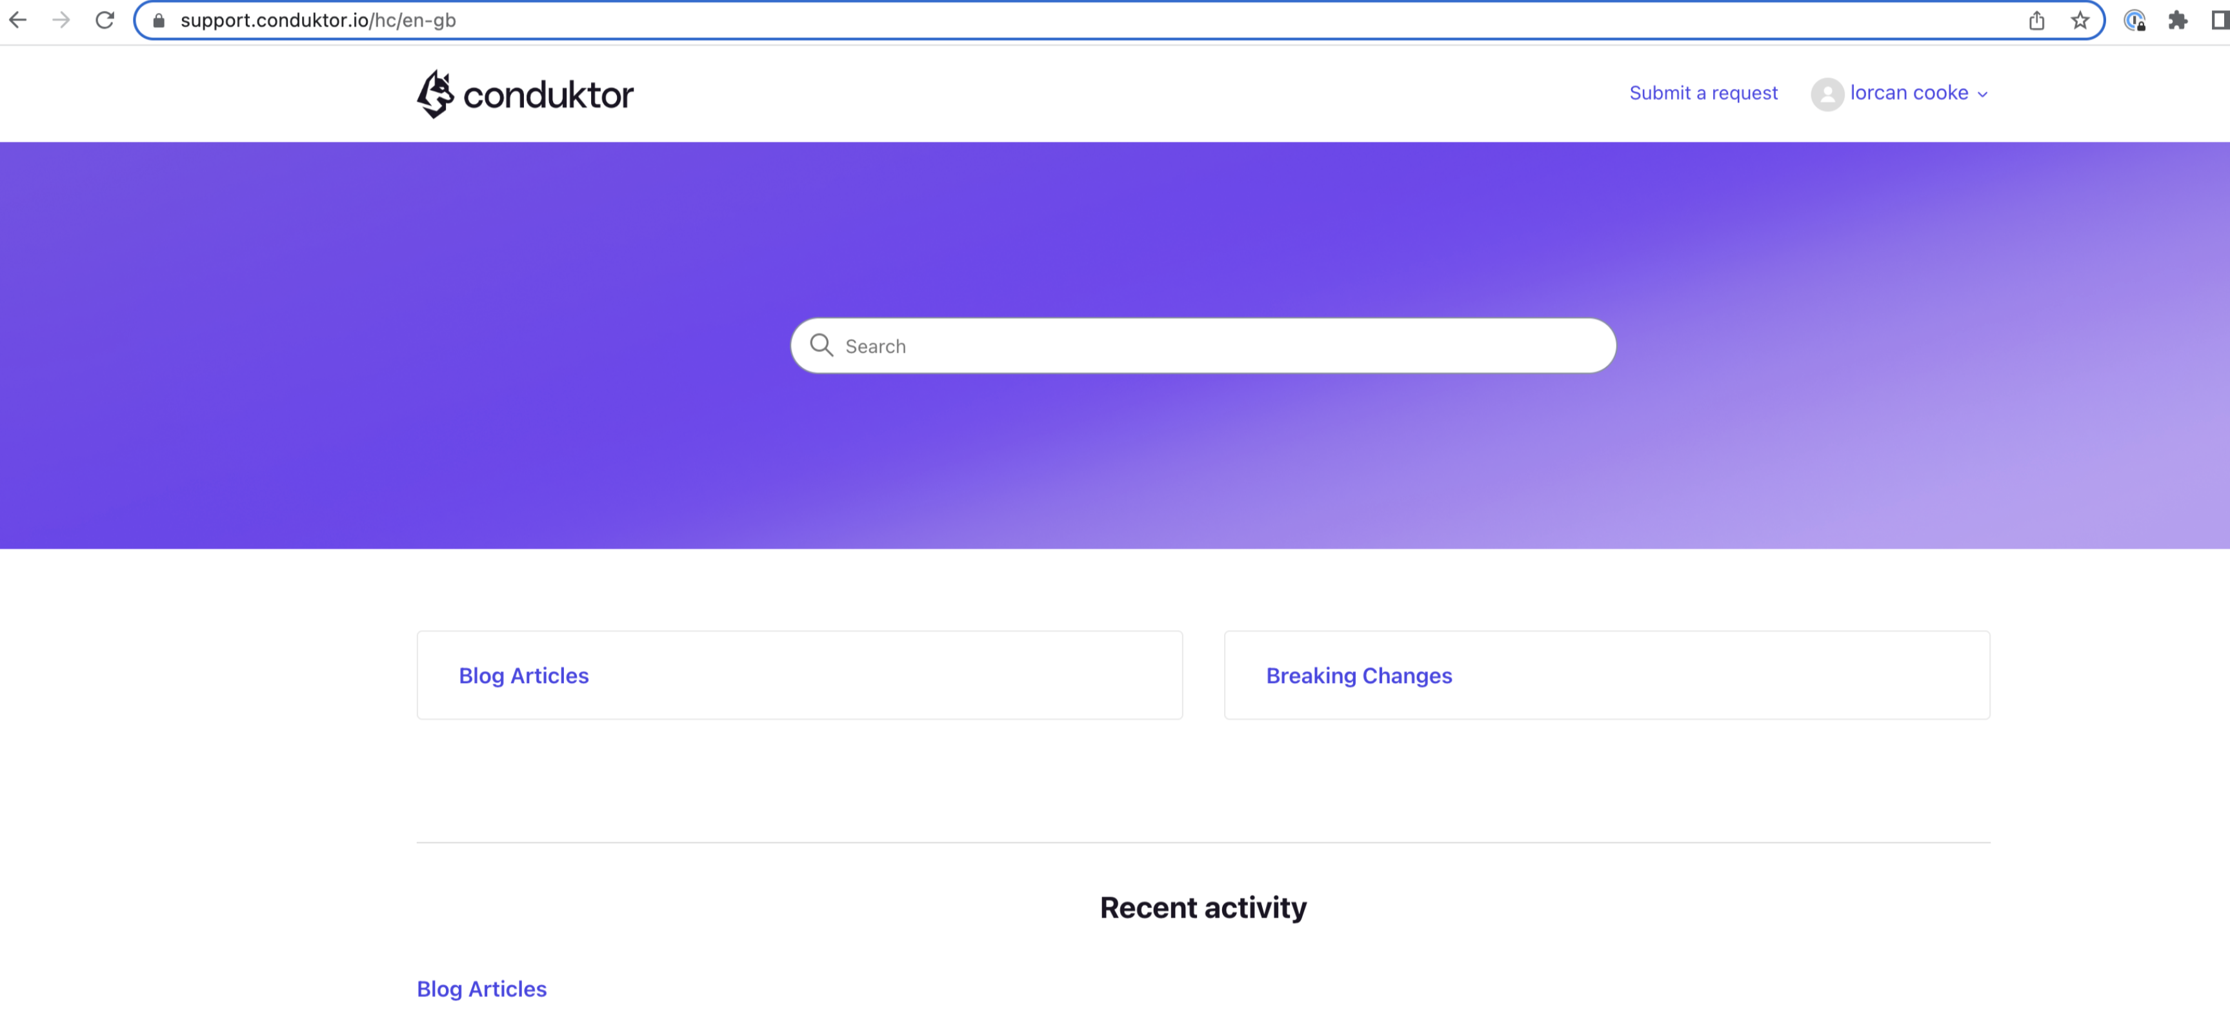The height and width of the screenshot is (1010, 2230).
Task: Click the padlock icon in the address bar
Action: click(x=159, y=20)
